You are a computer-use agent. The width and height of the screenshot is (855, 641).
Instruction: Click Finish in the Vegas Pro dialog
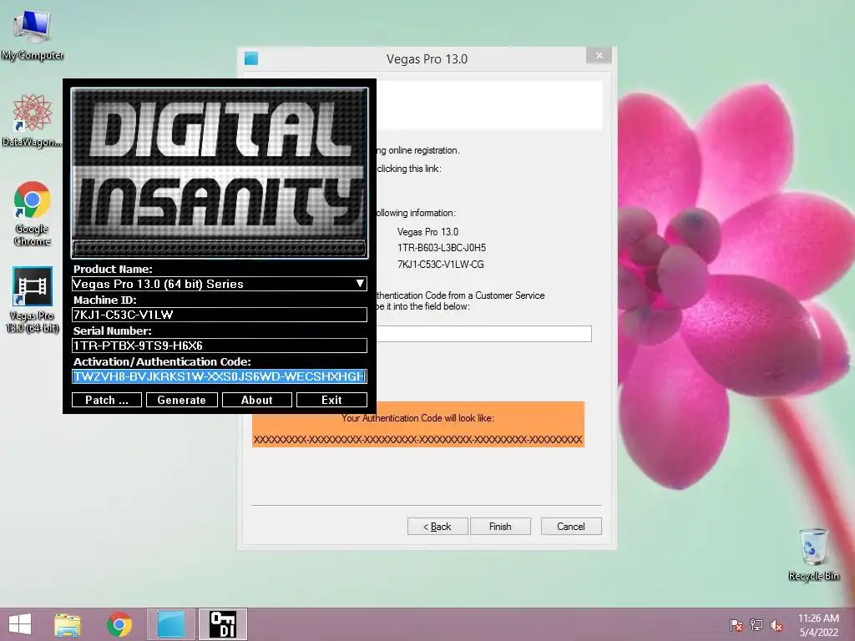[500, 527]
